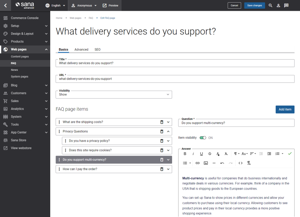300x217 pixels.
Task: Click the underline formatting icon
Action: click(201, 154)
